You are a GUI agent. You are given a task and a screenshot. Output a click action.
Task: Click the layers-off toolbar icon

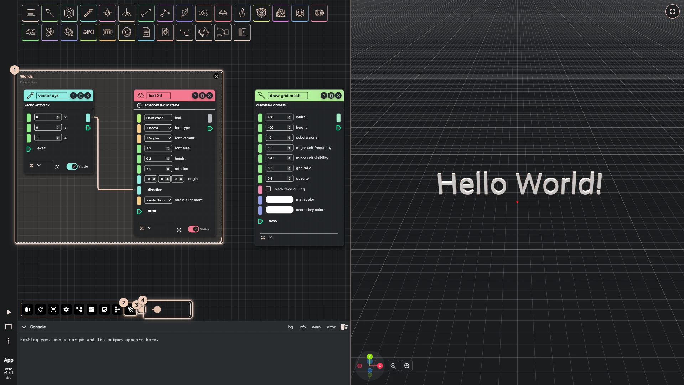(x=130, y=309)
